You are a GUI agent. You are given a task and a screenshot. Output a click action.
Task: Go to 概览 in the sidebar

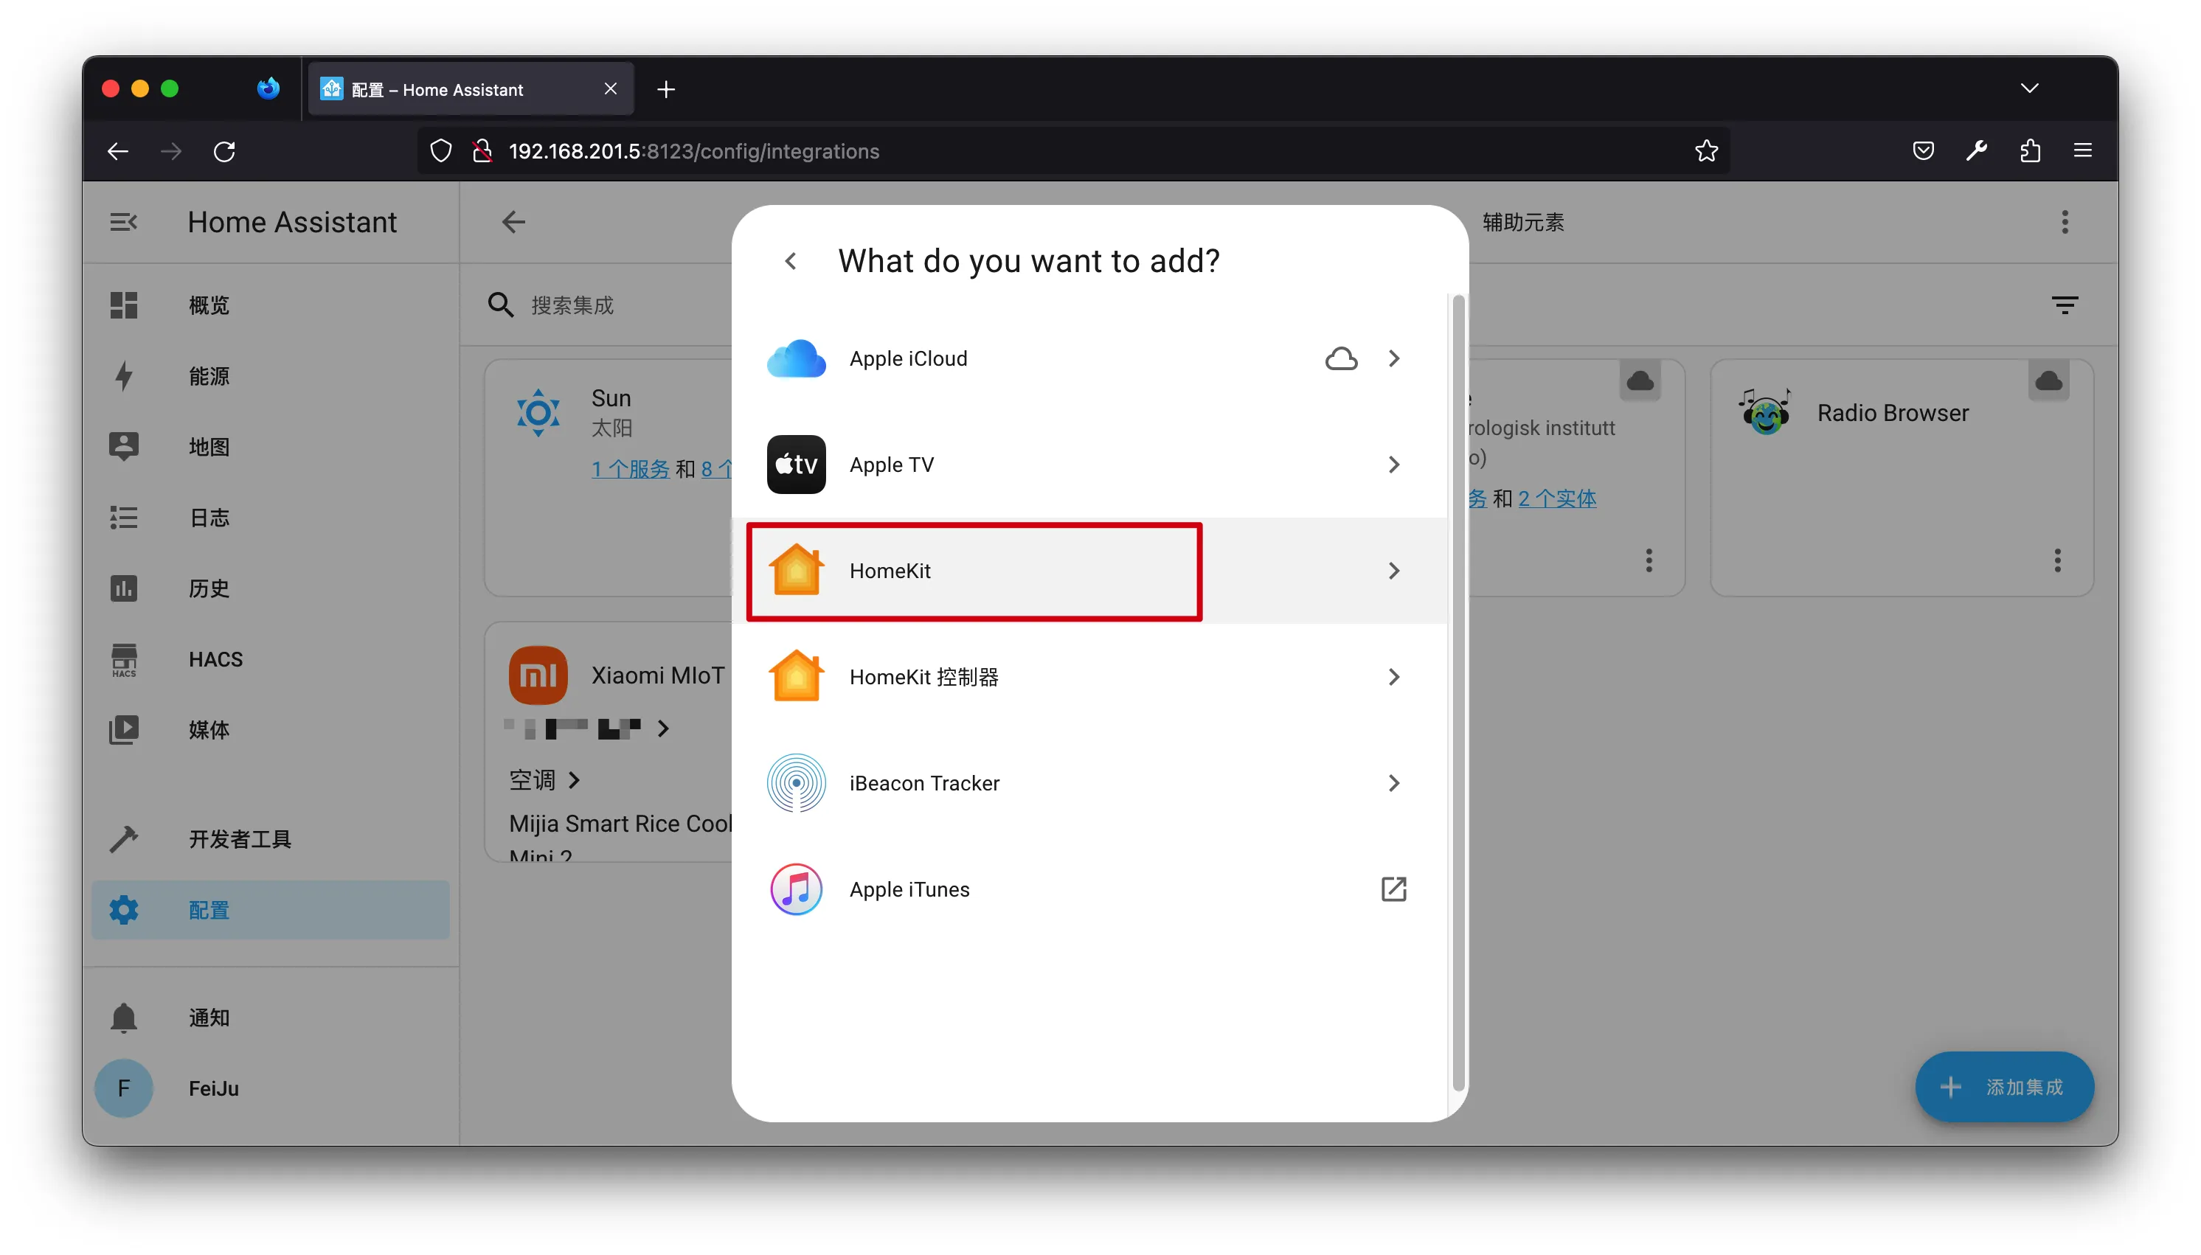[x=209, y=305]
